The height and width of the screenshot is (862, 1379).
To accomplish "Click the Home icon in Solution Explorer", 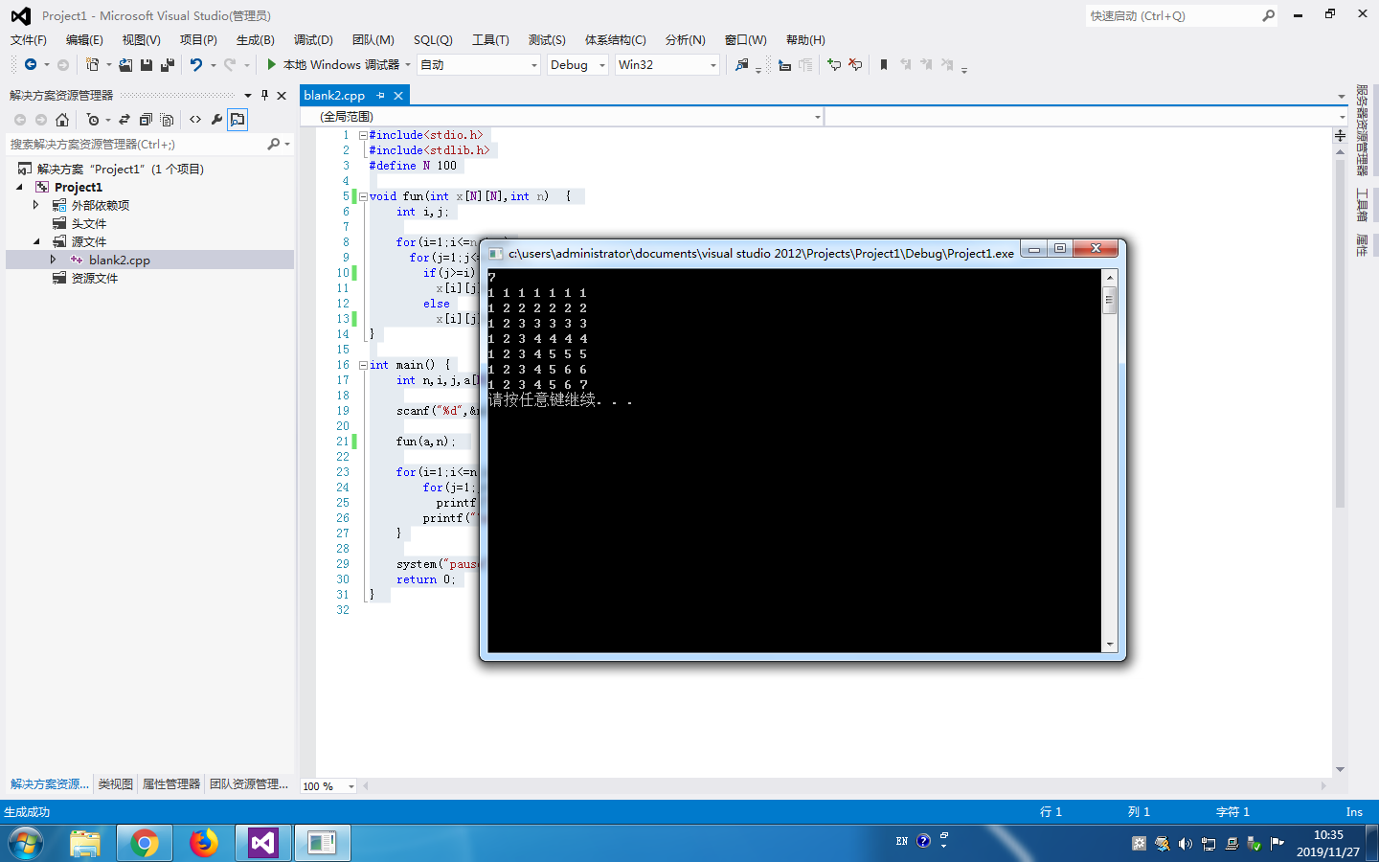I will pyautogui.click(x=62, y=120).
